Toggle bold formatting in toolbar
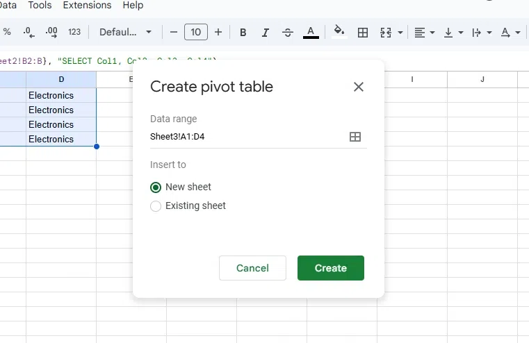This screenshot has width=529, height=343. tap(243, 33)
